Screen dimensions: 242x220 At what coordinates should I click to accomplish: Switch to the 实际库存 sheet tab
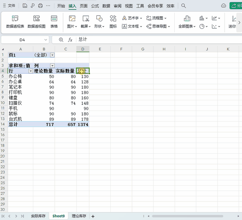coord(38,216)
